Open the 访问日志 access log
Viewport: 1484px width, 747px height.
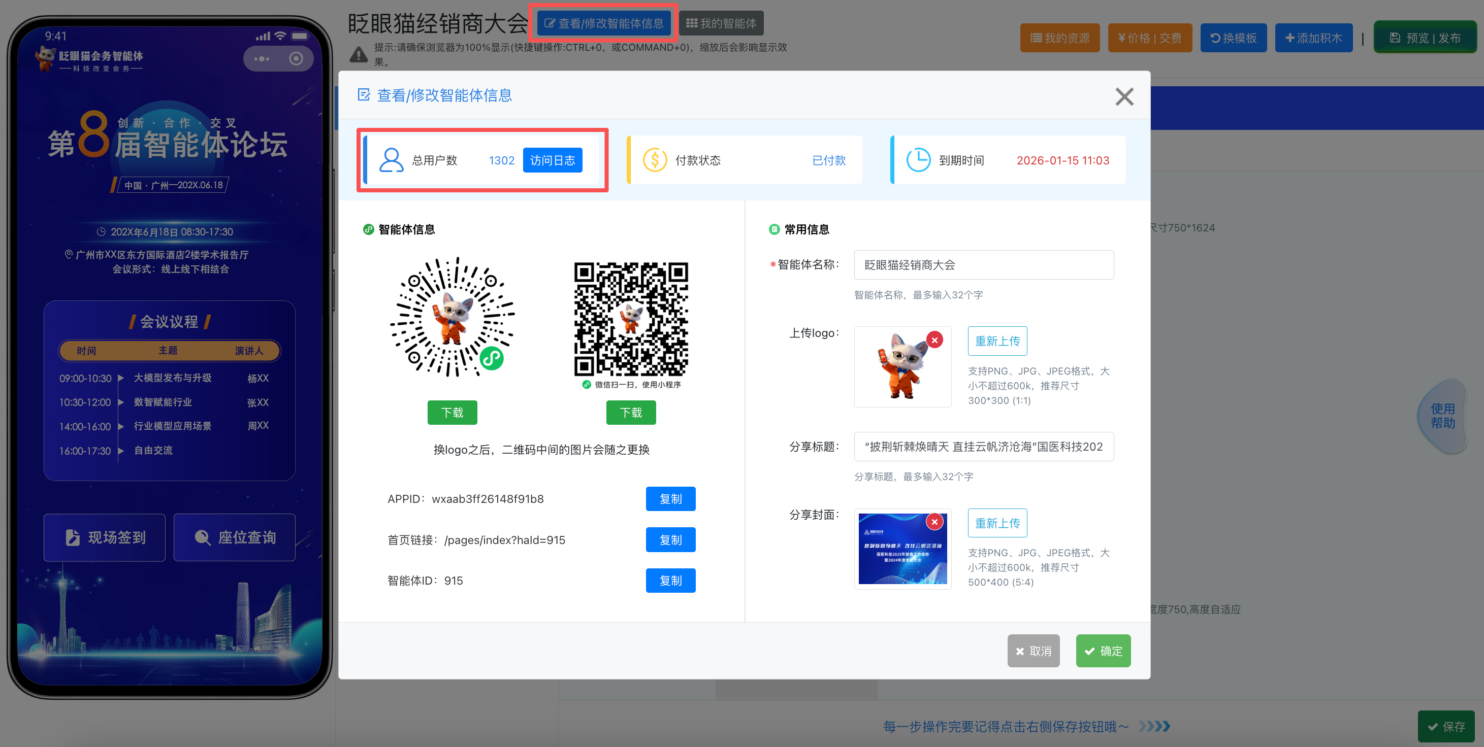552,160
